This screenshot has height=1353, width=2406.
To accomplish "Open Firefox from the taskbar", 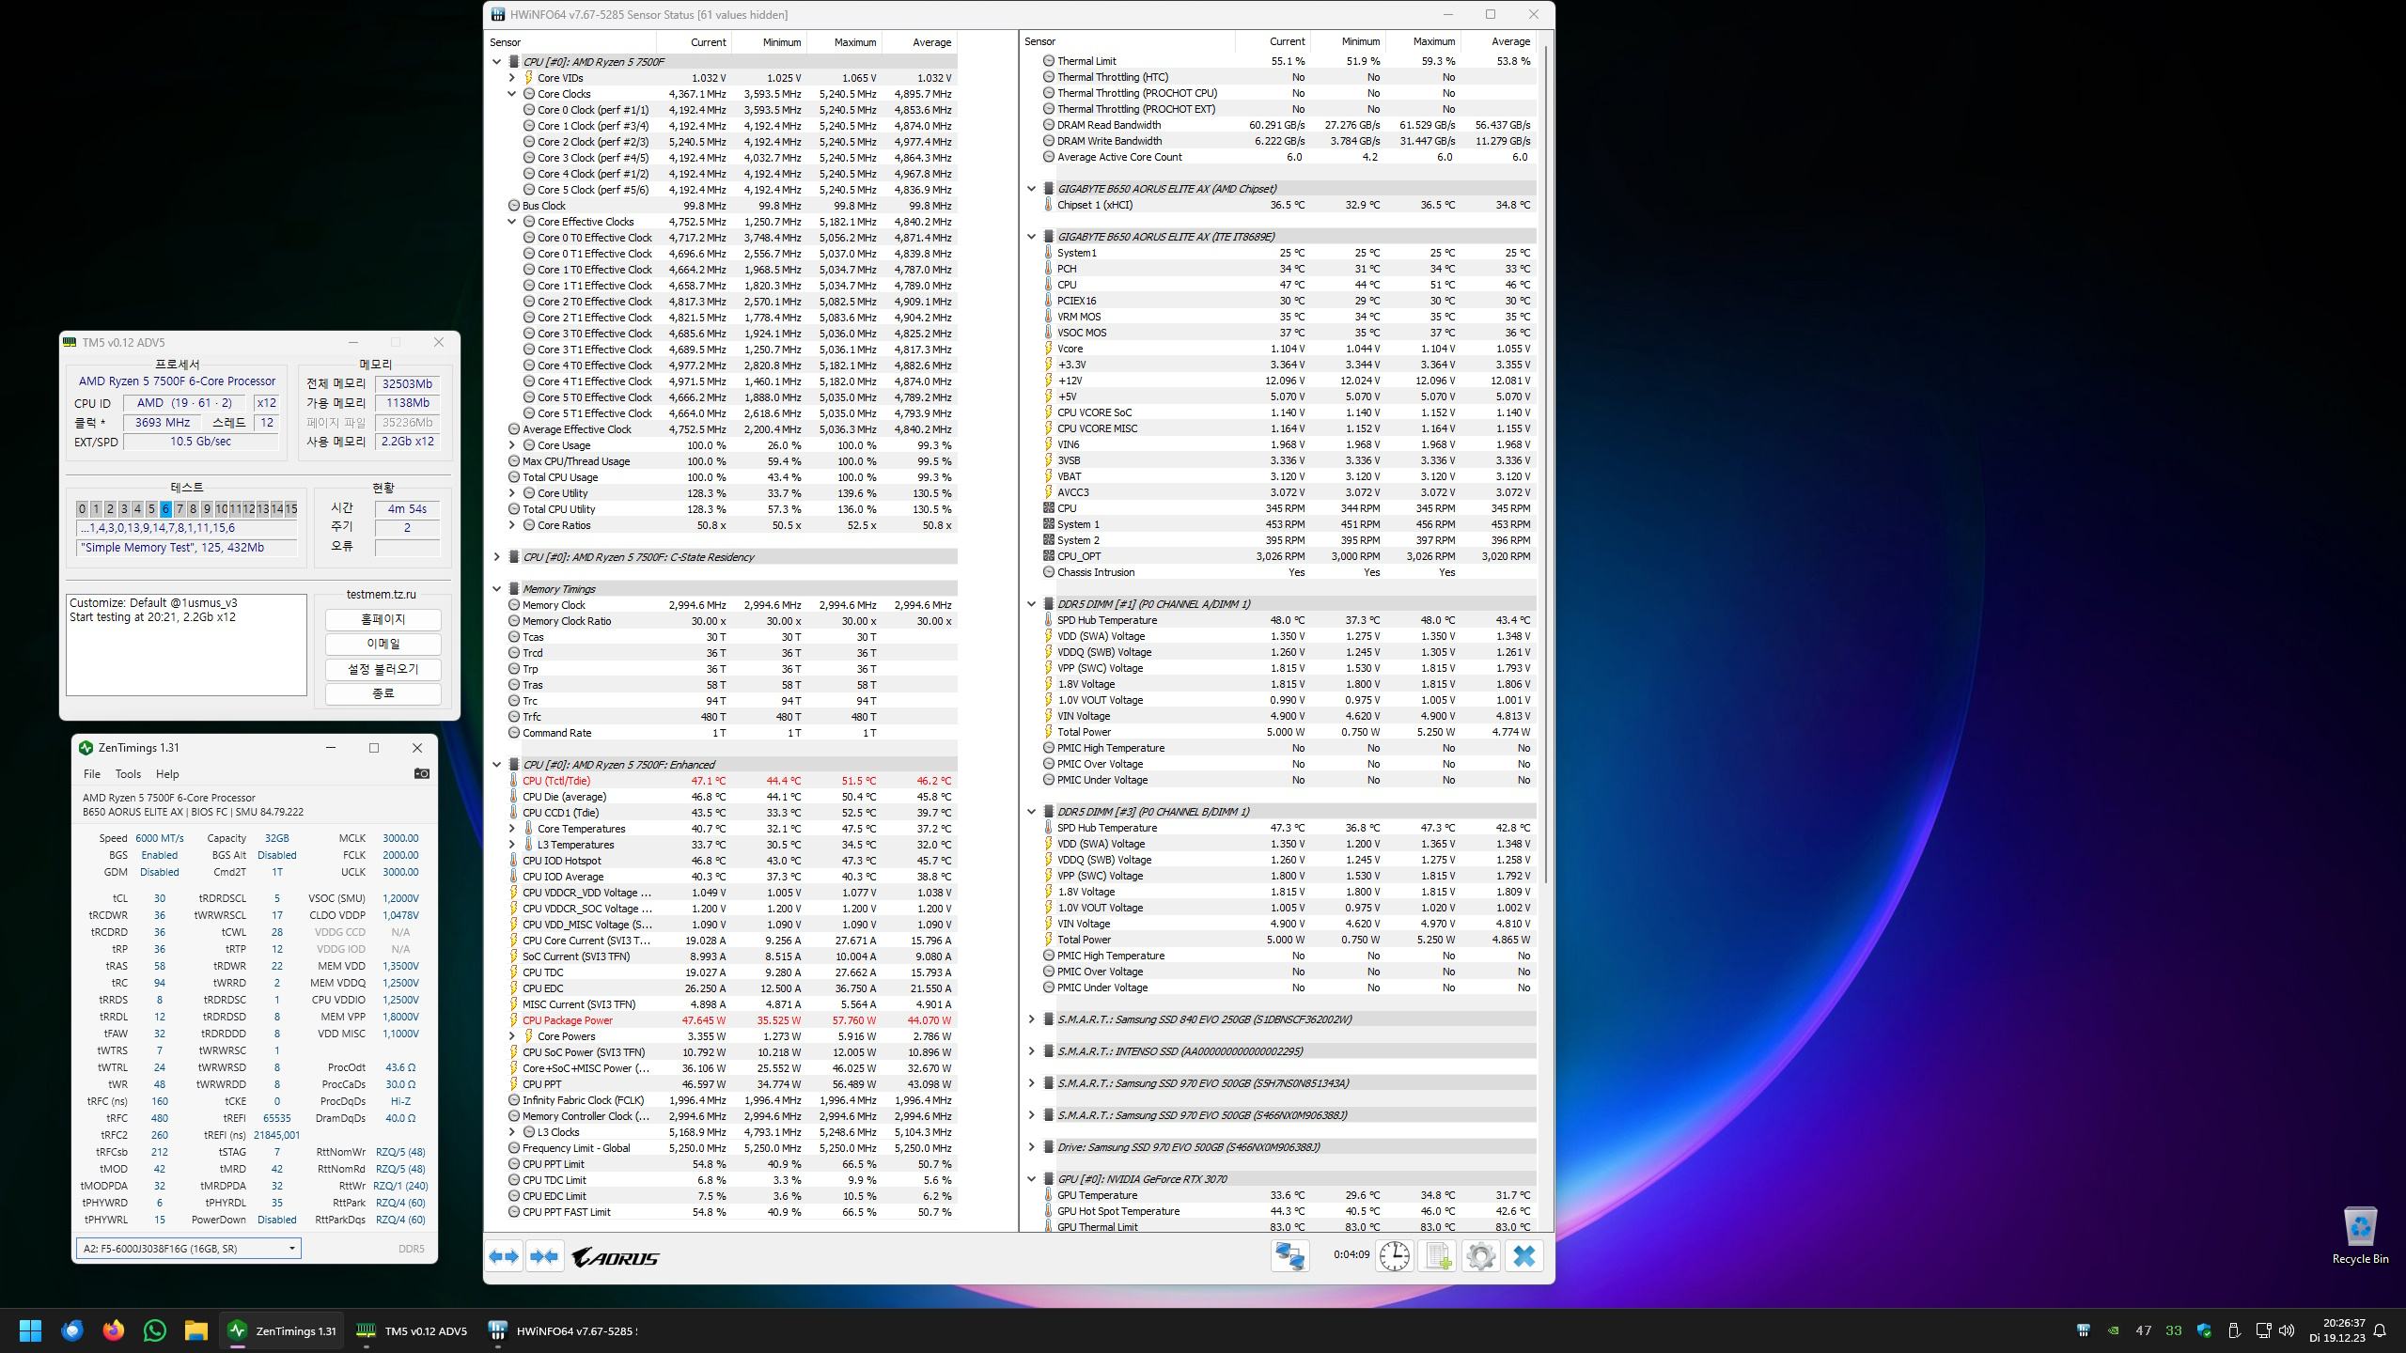I will [114, 1330].
